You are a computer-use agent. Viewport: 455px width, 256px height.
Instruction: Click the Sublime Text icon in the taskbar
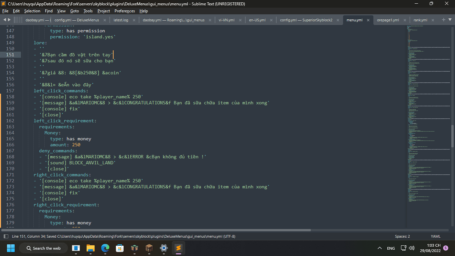178,248
